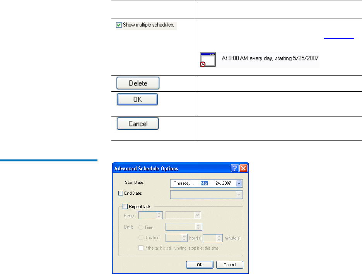Select highlighted month May in Start Date
Image resolution: width=362 pixels, height=274 pixels.
tap(204, 183)
